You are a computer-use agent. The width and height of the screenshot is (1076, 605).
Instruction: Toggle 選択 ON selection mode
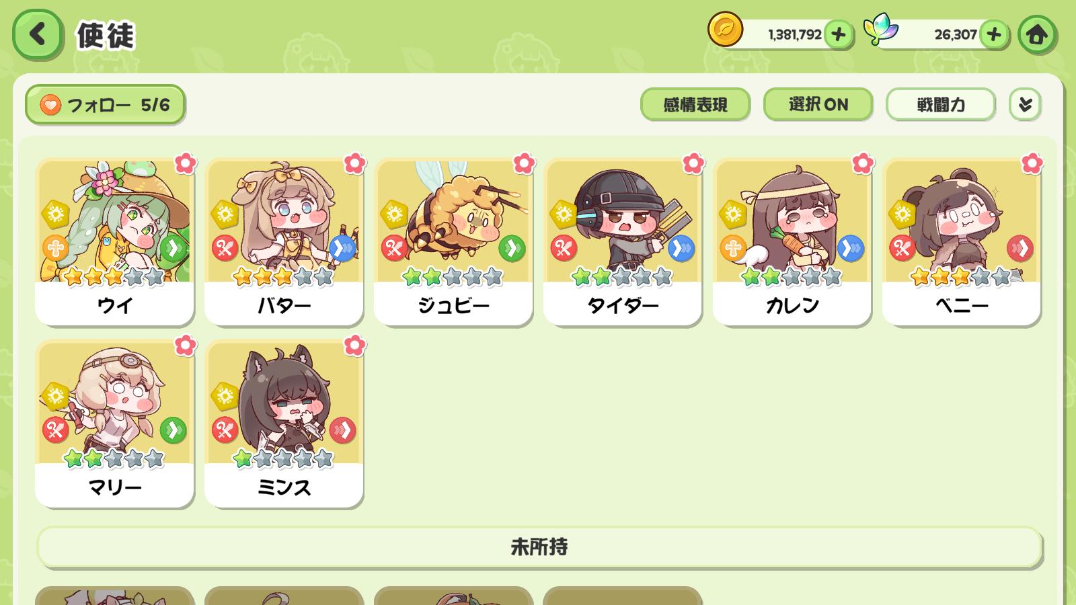point(818,104)
